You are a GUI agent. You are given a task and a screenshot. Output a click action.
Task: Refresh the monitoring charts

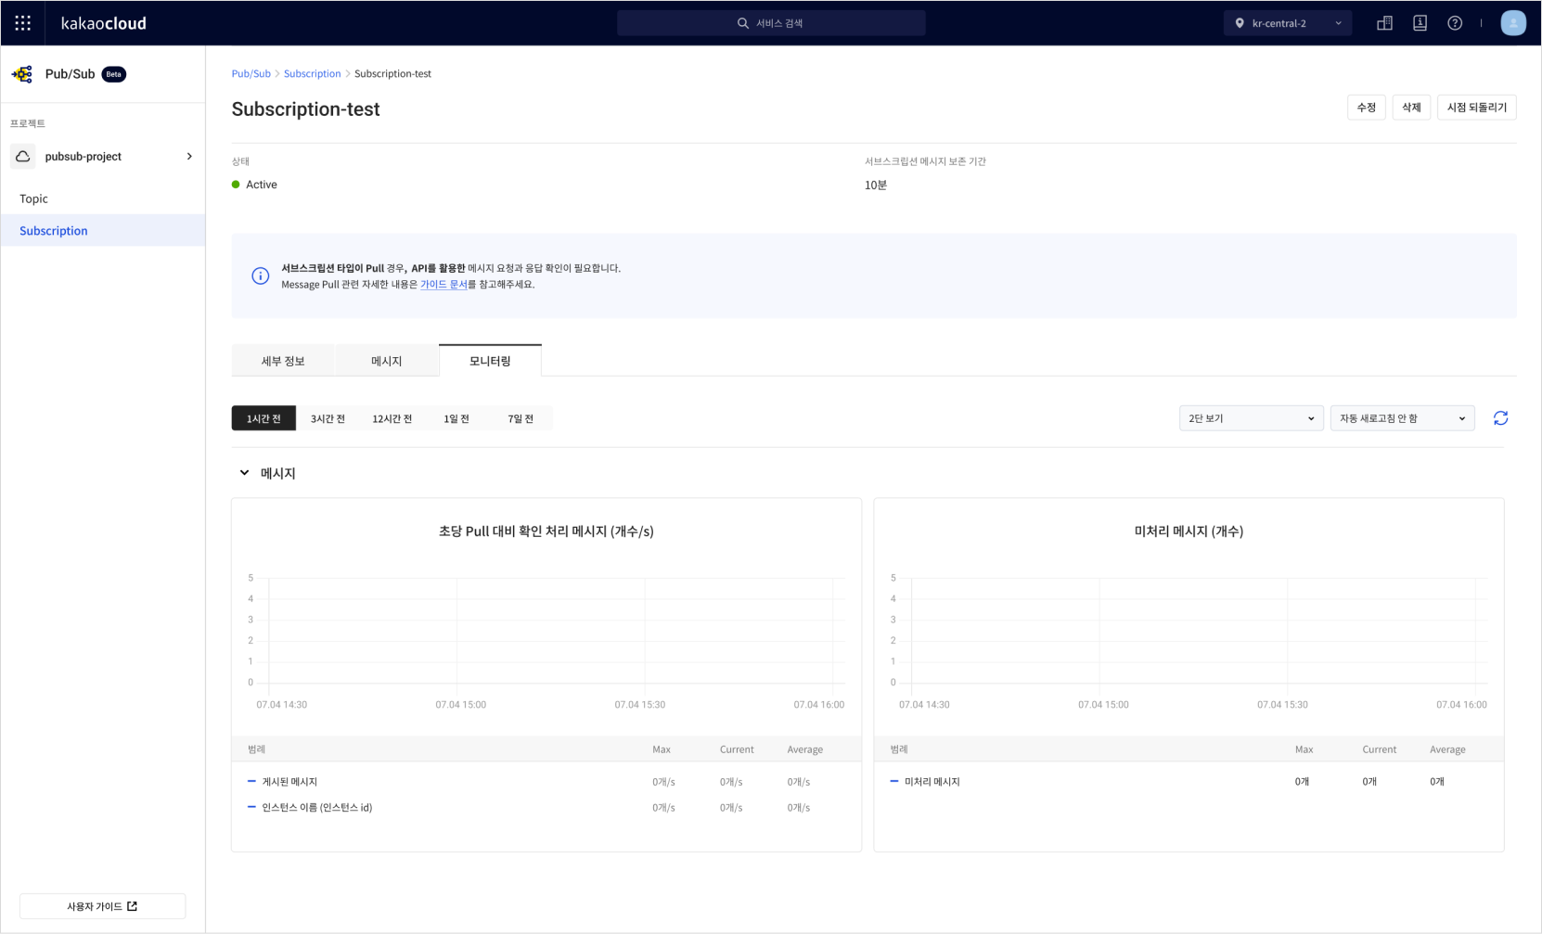pos(1500,418)
